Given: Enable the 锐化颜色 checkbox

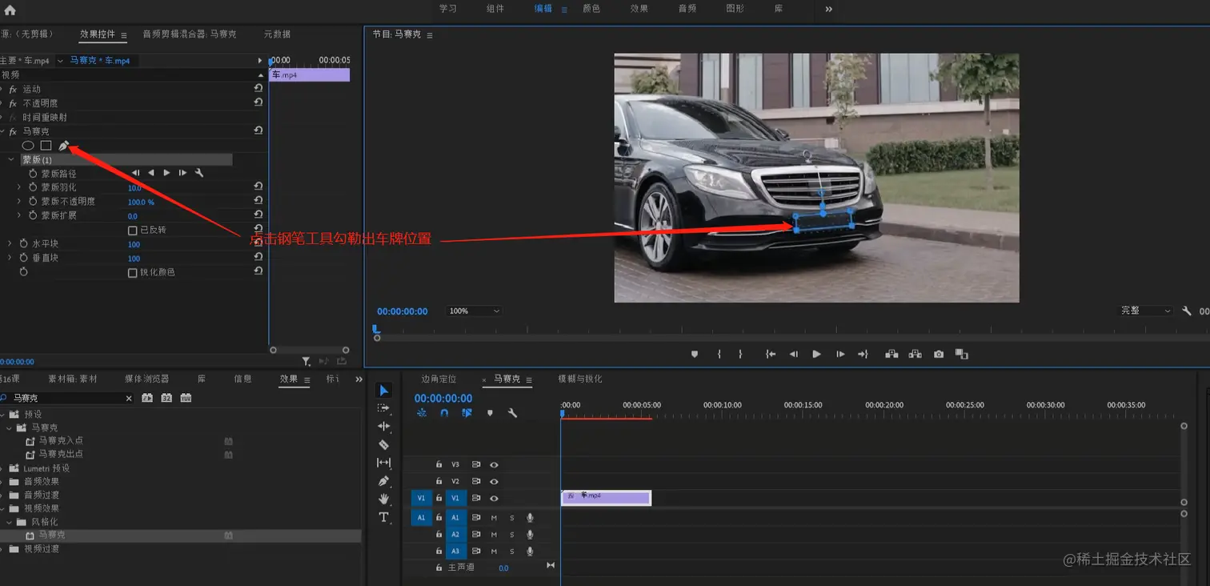Looking at the screenshot, I should coord(133,272).
